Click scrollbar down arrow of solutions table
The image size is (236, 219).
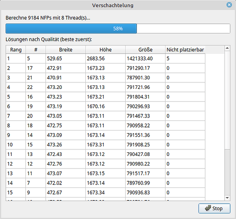coord(227,198)
